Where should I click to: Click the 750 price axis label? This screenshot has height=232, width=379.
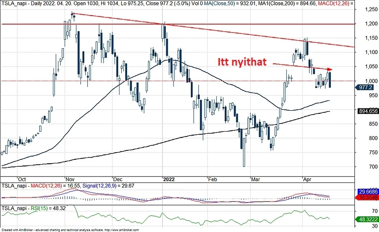(x=373, y=153)
